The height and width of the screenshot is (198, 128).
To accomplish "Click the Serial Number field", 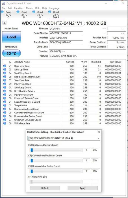I will (x=66, y=33).
